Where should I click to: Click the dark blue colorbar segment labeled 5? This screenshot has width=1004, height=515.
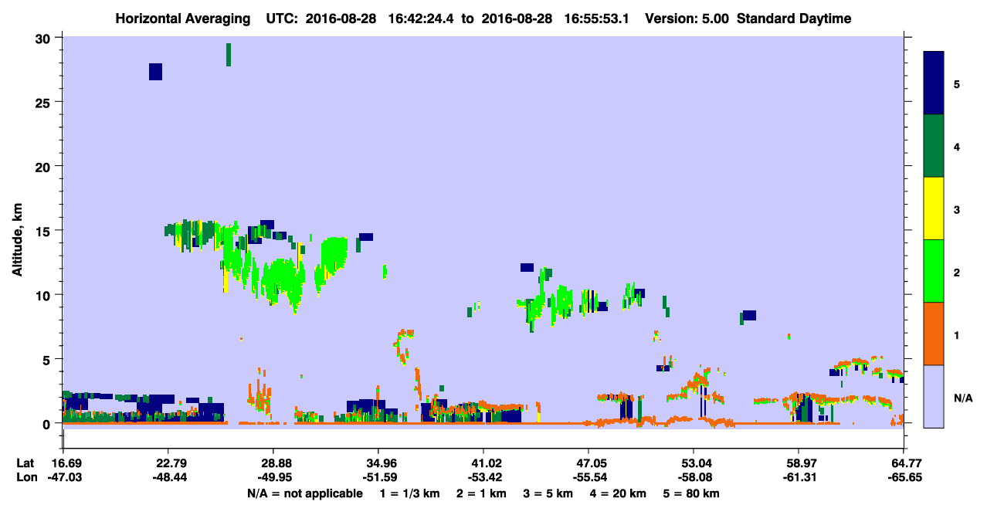934,83
